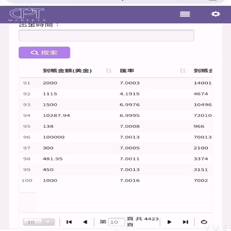Click exchange rate 7.0016
231x231 pixels.
pos(130,180)
